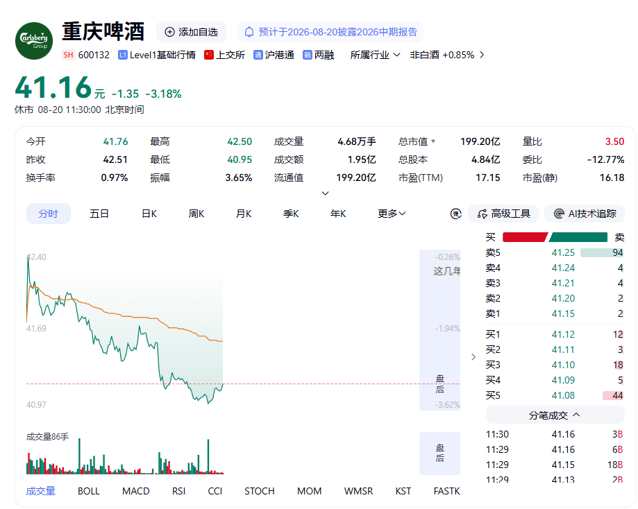Viewport: 638px width, 509px height.
Task: Click the 11:29 41.15 18B trade row
Action: 555,465
